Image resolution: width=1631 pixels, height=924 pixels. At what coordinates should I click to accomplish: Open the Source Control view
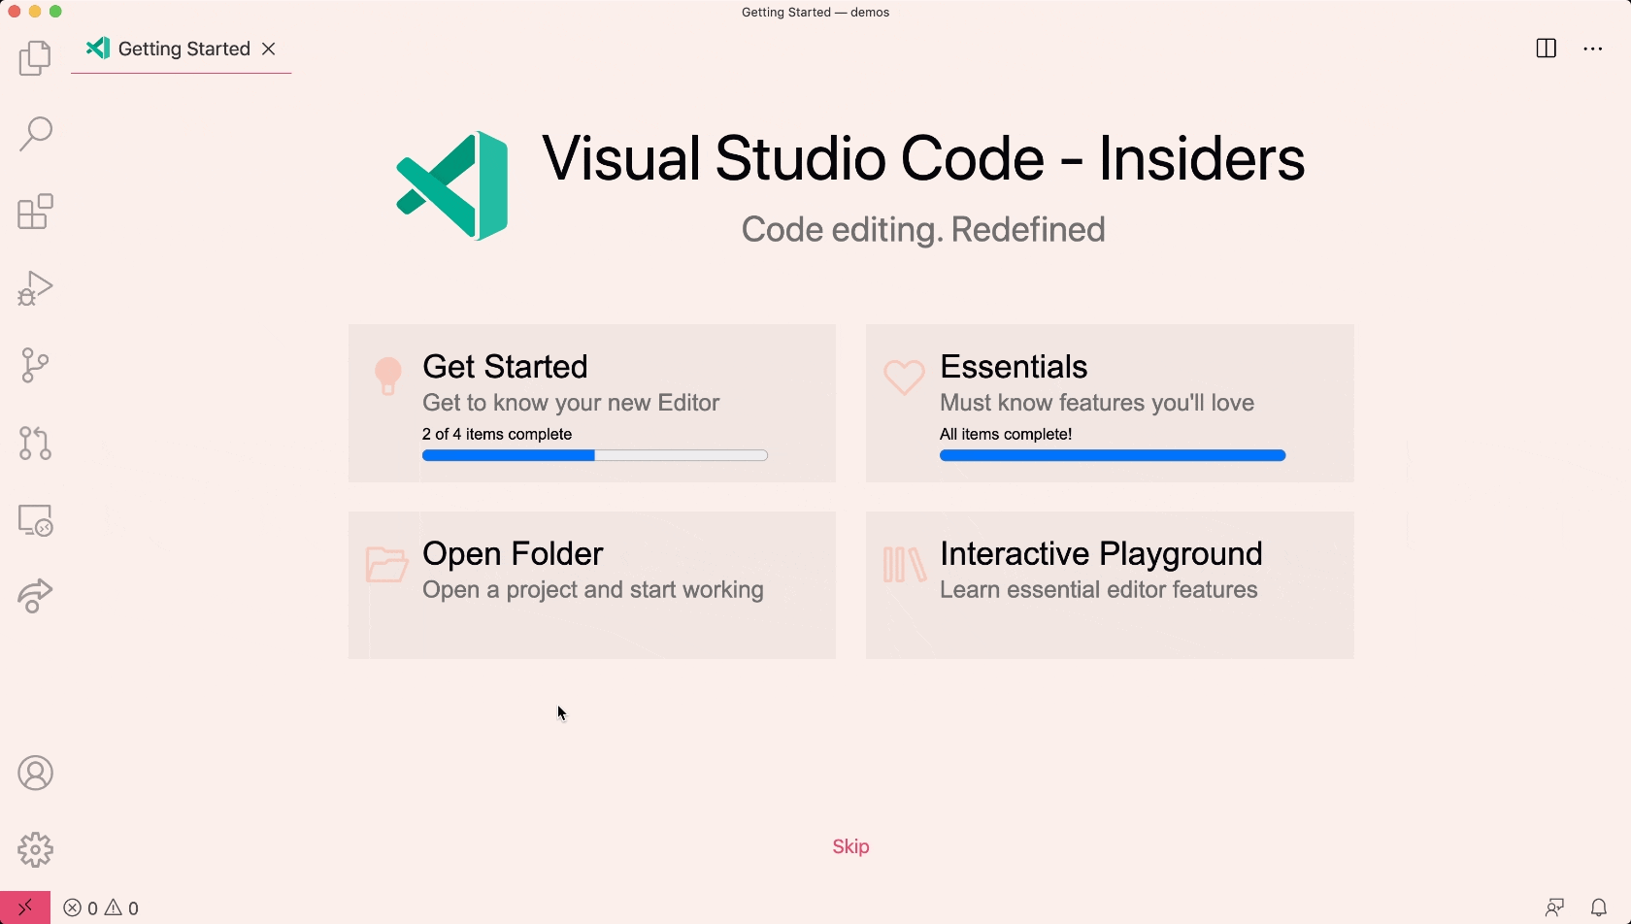[x=35, y=365]
